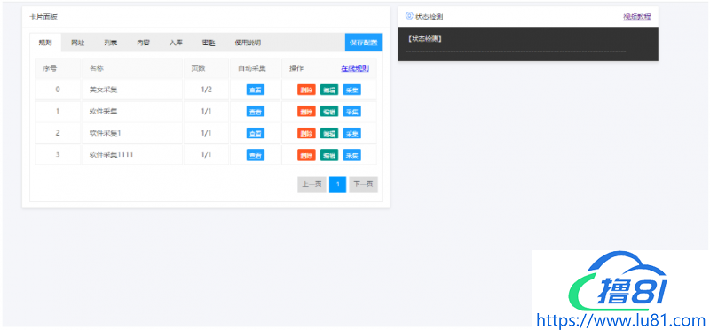
Task: Open the 在线规则 link
Action: coord(355,69)
